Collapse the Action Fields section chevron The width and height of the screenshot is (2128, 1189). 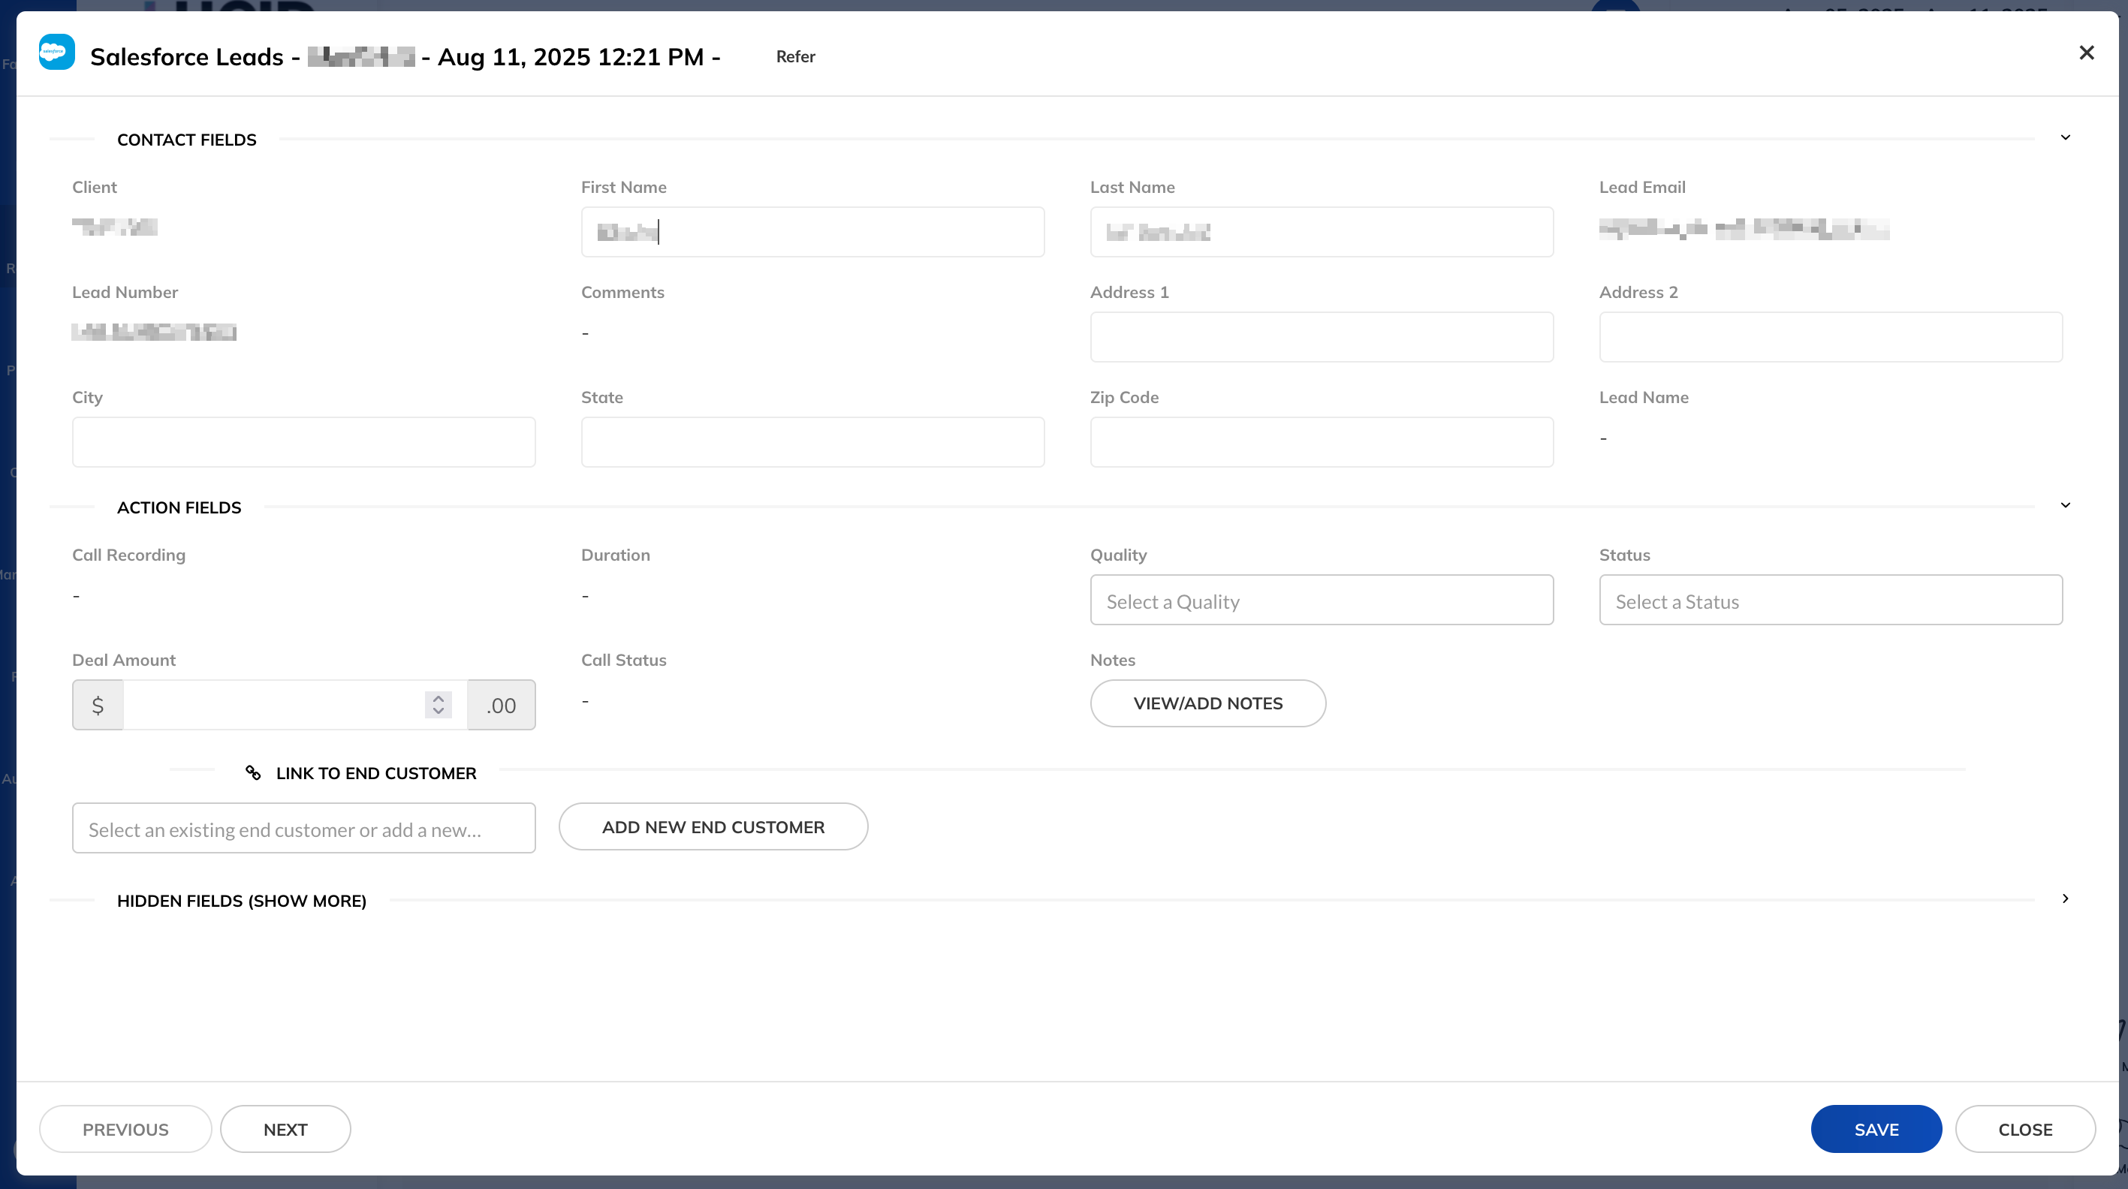pyautogui.click(x=2065, y=505)
